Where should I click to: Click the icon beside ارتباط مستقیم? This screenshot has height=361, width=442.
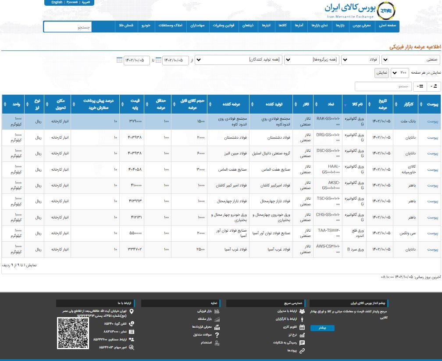132,340
